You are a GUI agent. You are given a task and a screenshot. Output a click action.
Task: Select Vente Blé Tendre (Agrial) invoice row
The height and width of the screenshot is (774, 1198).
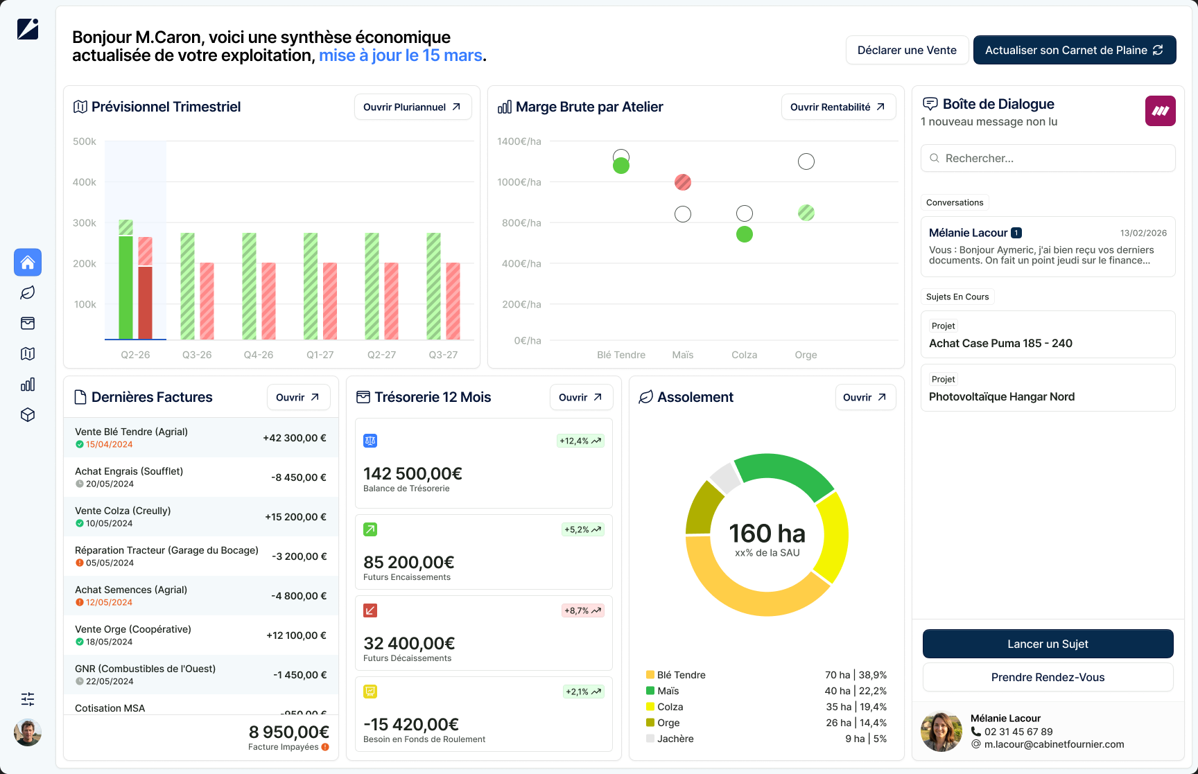(x=201, y=437)
